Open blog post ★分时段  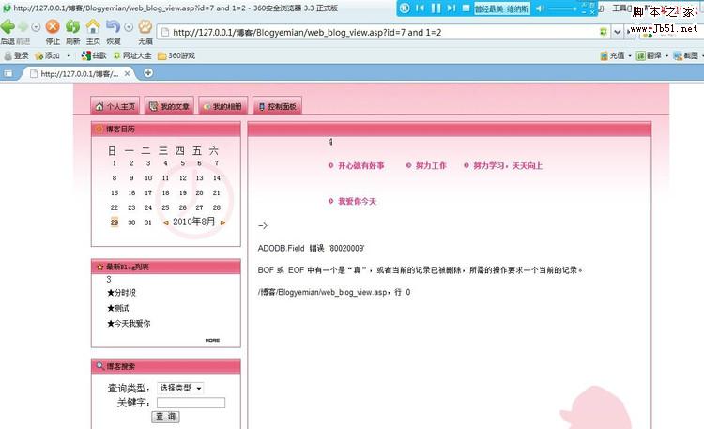point(121,293)
